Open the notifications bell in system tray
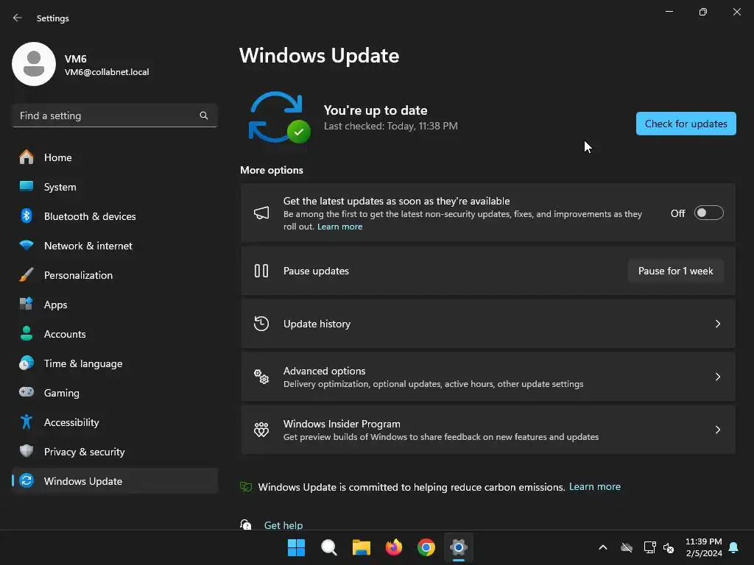Screen dimensions: 754x565 [x=734, y=547]
